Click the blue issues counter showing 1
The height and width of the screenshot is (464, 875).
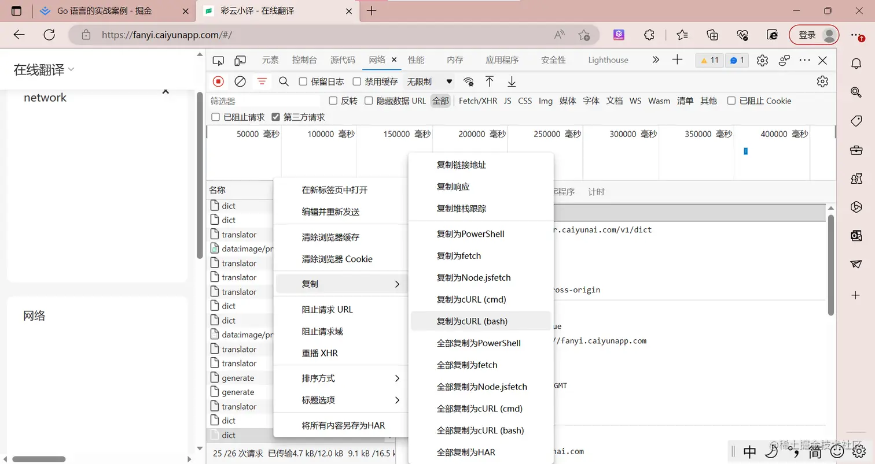[x=737, y=60]
